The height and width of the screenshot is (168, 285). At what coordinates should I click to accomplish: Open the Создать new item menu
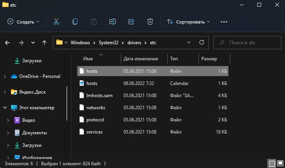(23, 22)
